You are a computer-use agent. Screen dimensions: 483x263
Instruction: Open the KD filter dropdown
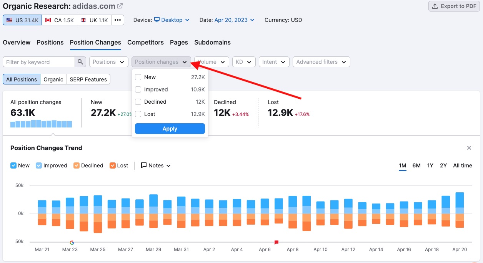click(244, 62)
